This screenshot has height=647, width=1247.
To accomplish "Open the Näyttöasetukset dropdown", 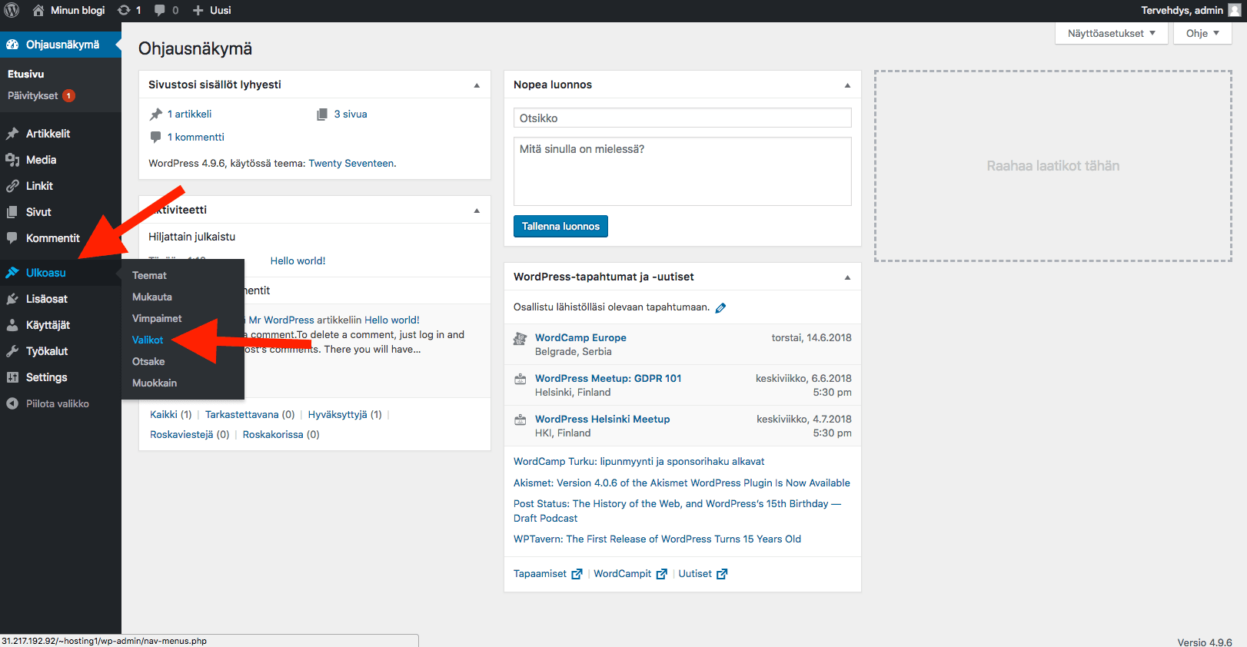I will click(x=1112, y=33).
